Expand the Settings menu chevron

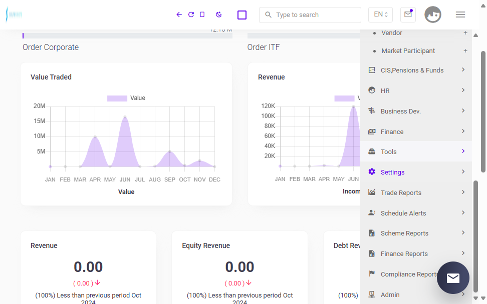coord(463,171)
